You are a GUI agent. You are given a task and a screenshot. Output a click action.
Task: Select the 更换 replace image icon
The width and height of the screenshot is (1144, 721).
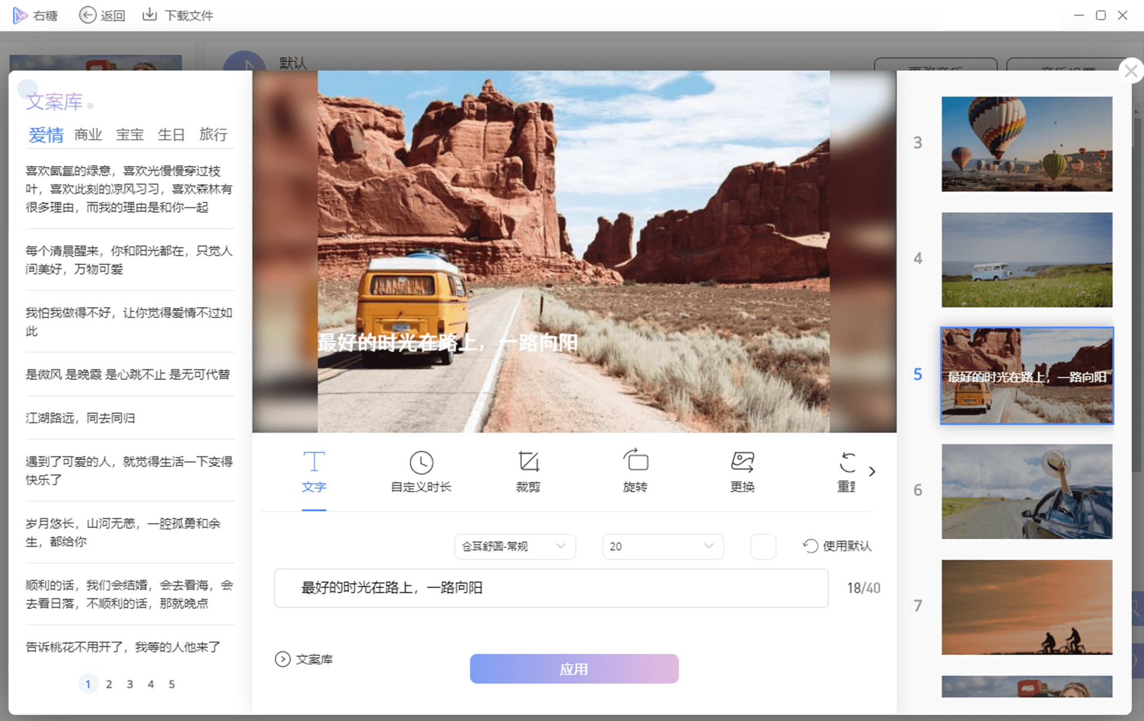(742, 461)
